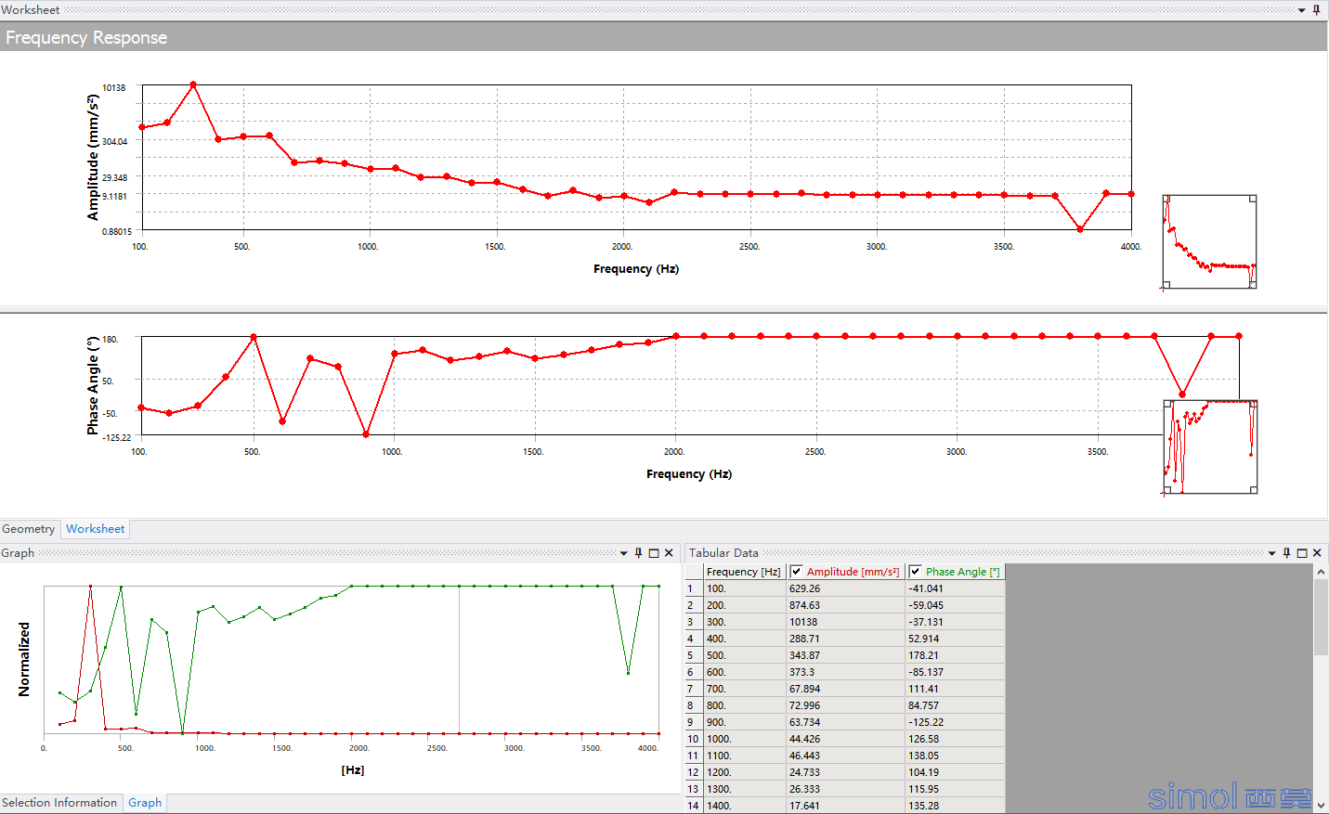Image resolution: width=1329 pixels, height=814 pixels.
Task: Click phase angle chart overview thumbnail
Action: click(1210, 446)
